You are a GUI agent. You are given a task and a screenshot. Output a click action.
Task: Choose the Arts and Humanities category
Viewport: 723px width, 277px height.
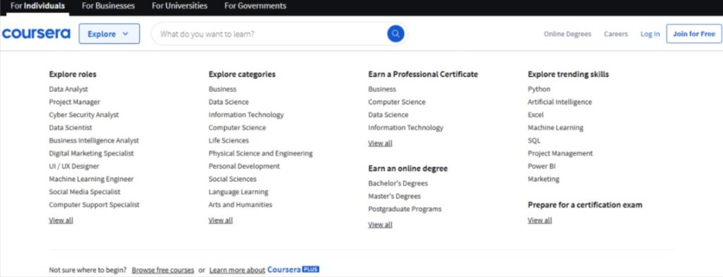240,204
